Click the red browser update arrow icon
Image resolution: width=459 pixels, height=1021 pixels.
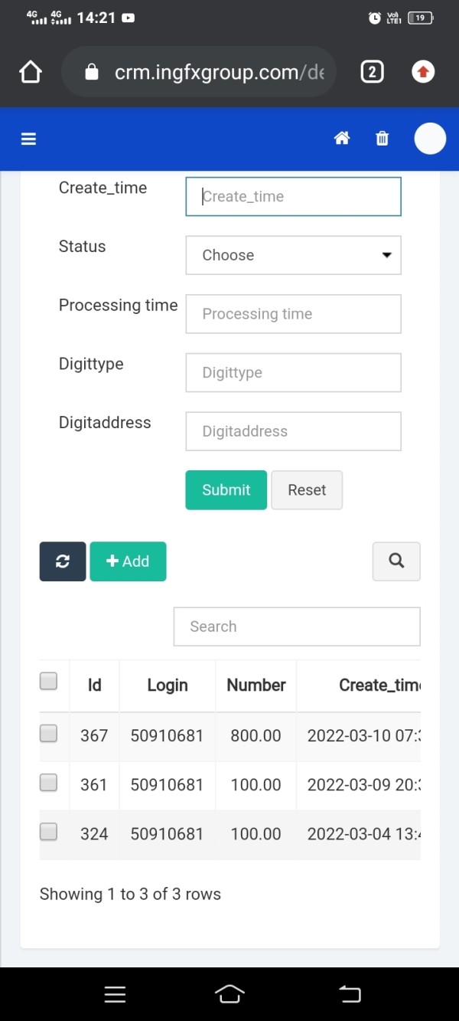coord(423,72)
